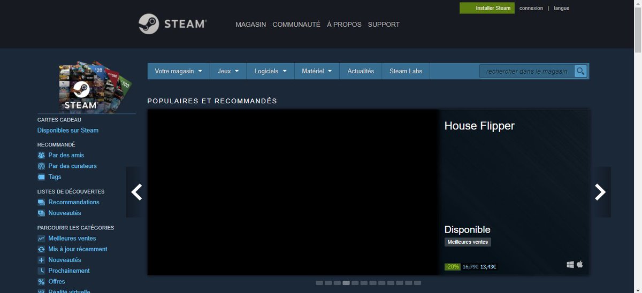Click the percent icon beside Offres
The width and height of the screenshot is (642, 293).
click(x=41, y=281)
